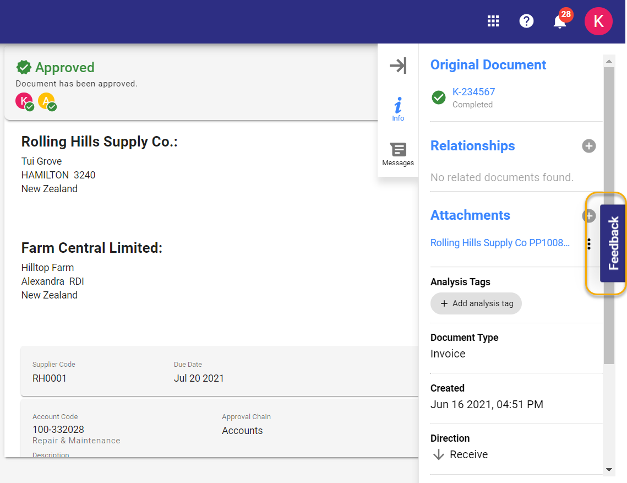The image size is (627, 483).
Task: Open the Feedback side tab
Action: click(613, 243)
